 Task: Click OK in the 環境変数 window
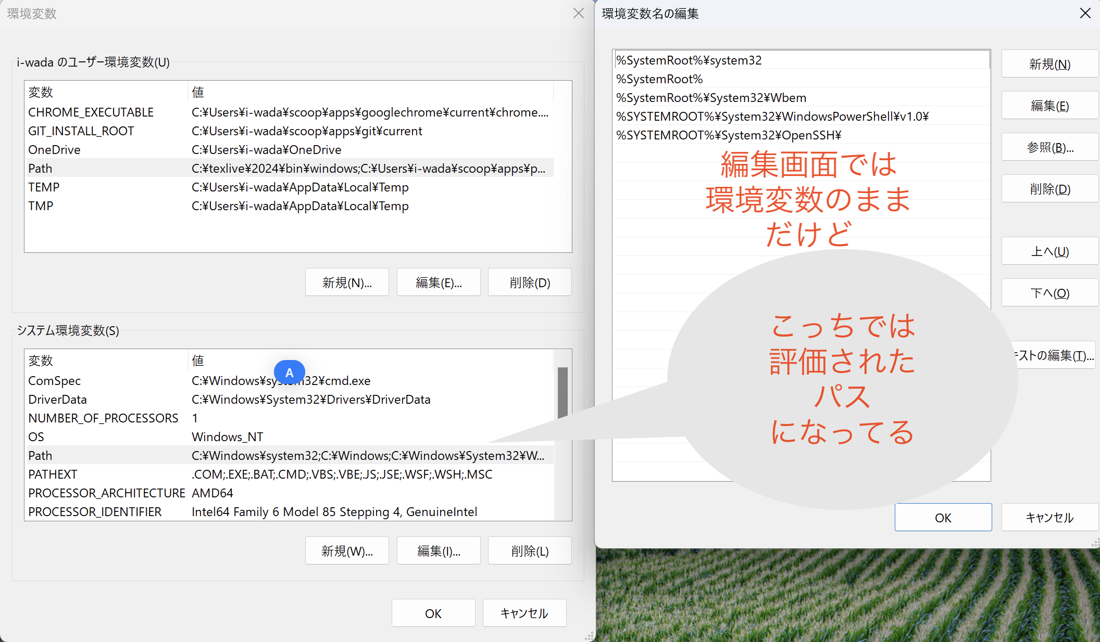point(433,613)
